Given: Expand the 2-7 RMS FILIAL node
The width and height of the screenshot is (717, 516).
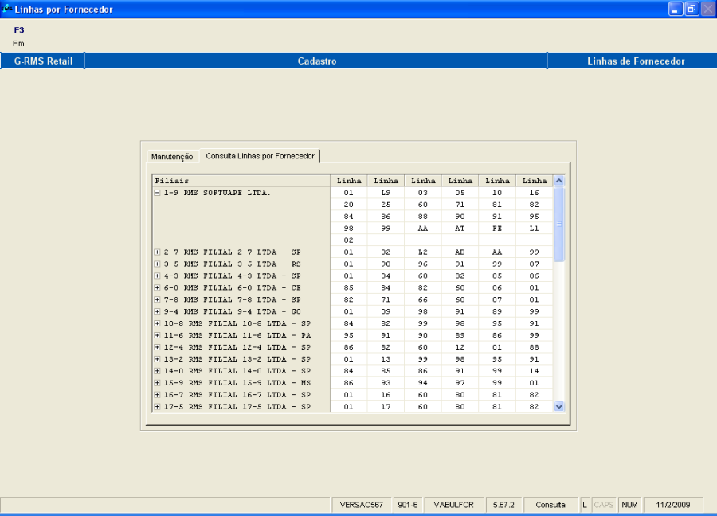Looking at the screenshot, I should (157, 252).
